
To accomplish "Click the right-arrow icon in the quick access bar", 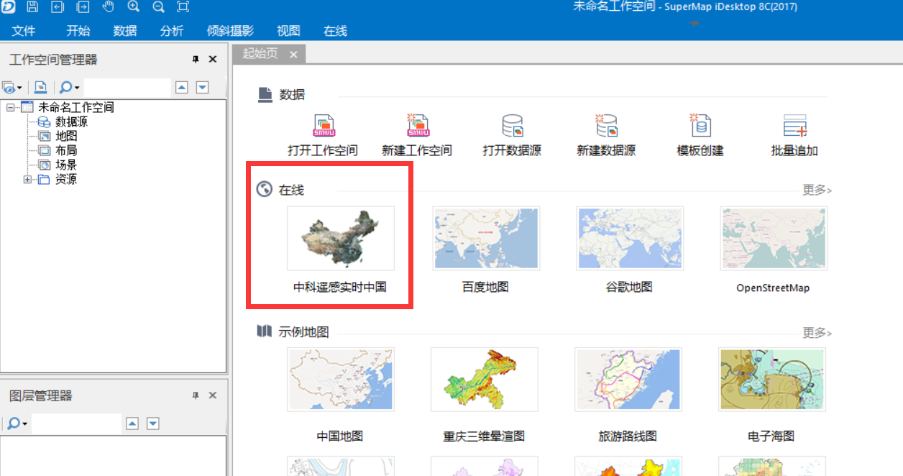I will [x=83, y=7].
